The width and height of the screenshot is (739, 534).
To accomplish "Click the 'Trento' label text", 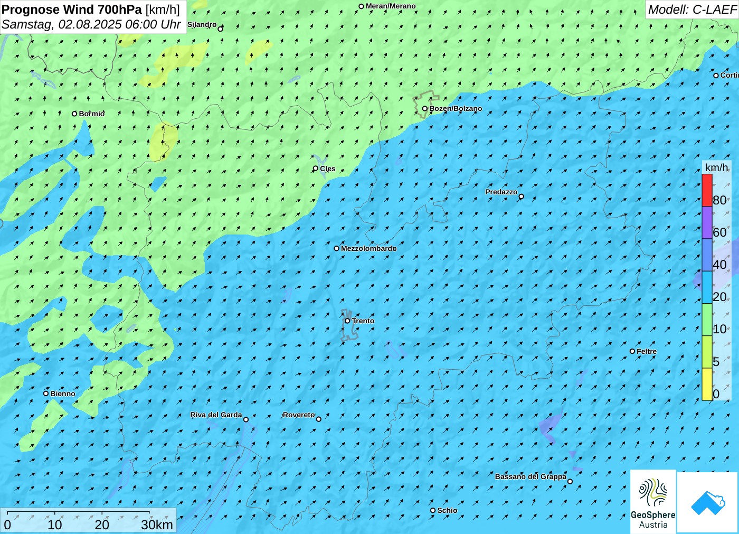I will pyautogui.click(x=363, y=321).
